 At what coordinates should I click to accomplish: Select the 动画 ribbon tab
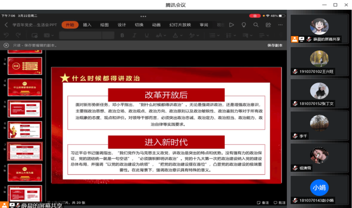pos(156,24)
